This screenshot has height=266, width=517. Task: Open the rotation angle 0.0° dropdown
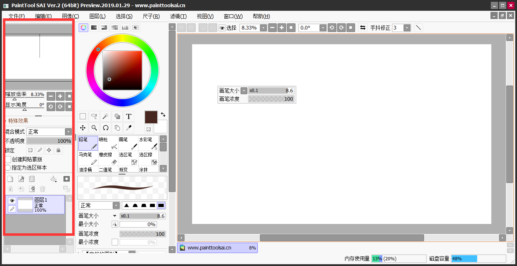point(323,28)
